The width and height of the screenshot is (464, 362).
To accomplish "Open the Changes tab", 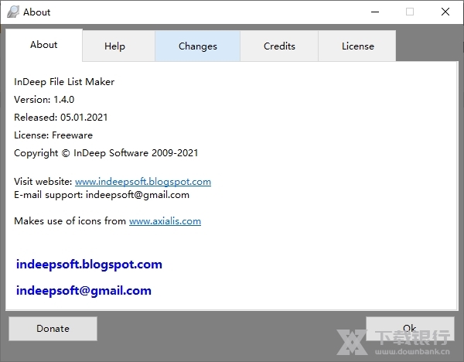I will [x=197, y=46].
